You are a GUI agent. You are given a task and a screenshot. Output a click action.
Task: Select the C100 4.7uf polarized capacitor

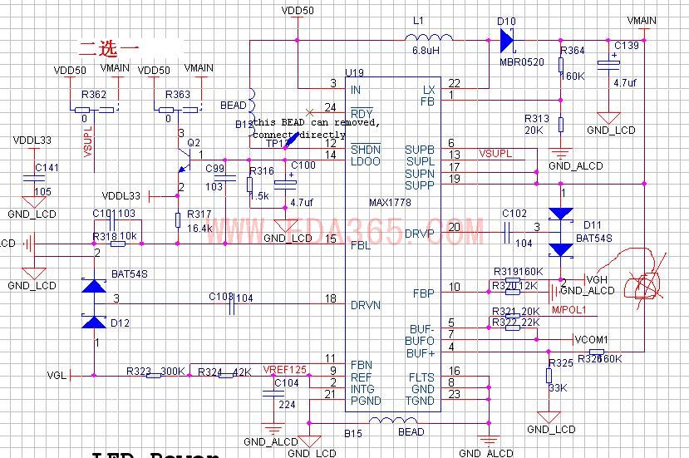(x=285, y=185)
